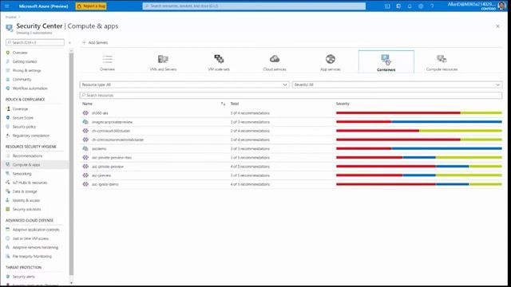The image size is (511, 287).
Task: Close the Security Center blade
Action: [x=497, y=26]
